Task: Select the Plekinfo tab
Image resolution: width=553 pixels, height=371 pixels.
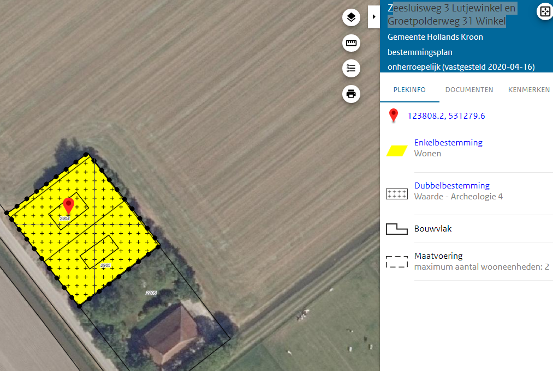Action: tap(409, 90)
